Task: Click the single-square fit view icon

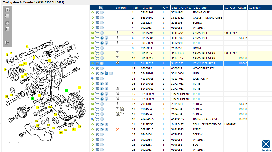Action: coord(7,29)
